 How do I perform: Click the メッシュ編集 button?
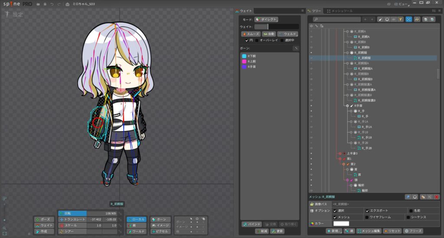click(369, 231)
